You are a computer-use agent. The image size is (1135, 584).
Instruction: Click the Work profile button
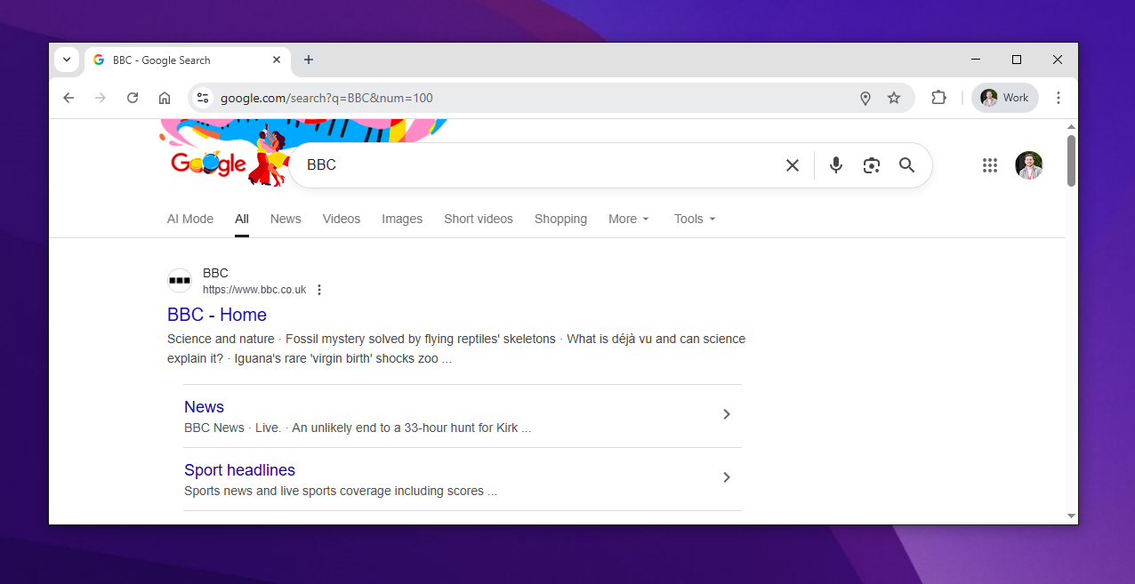1004,98
